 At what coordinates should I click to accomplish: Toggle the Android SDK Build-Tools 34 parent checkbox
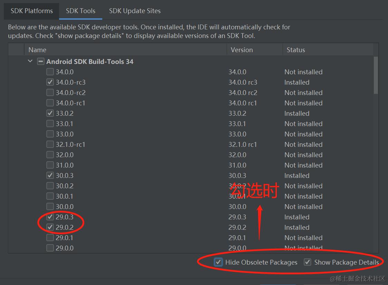(40, 61)
